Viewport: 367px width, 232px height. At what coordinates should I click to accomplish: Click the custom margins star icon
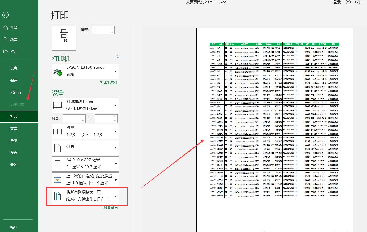point(58,180)
